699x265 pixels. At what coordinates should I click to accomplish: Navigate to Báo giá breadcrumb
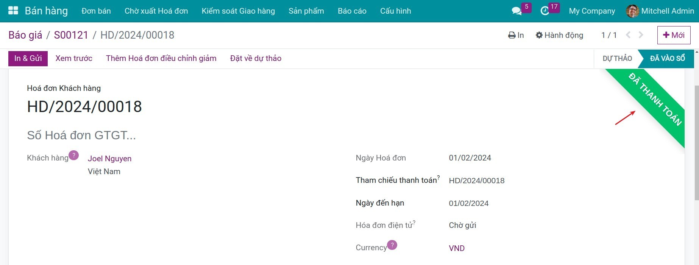pos(25,35)
